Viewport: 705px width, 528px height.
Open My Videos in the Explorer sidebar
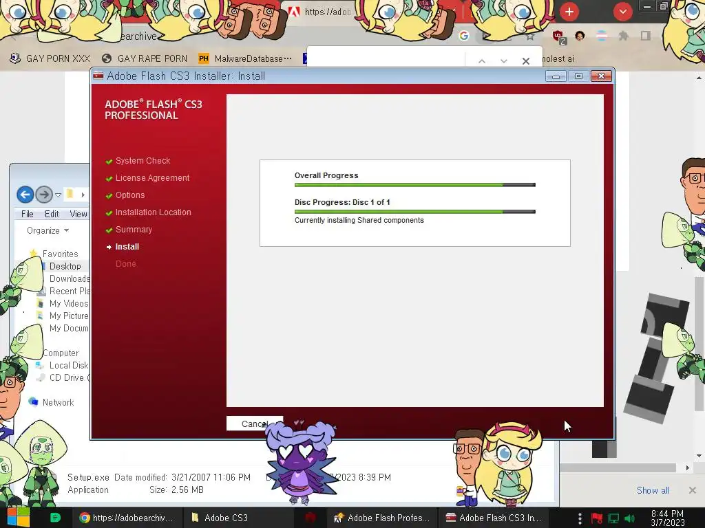coord(69,303)
